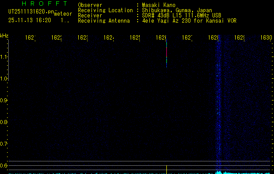The image size is (274, 174).
Task: Click the 'Receiving Location' field label
Action: pos(105,10)
